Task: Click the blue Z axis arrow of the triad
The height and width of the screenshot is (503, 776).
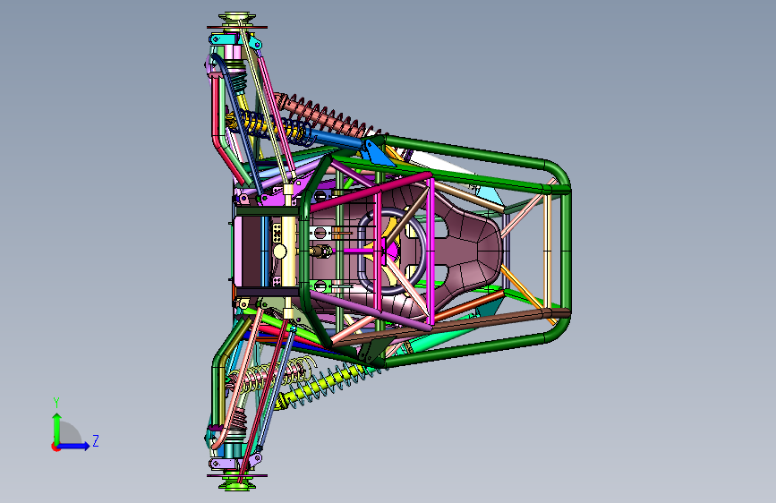Action: point(74,446)
